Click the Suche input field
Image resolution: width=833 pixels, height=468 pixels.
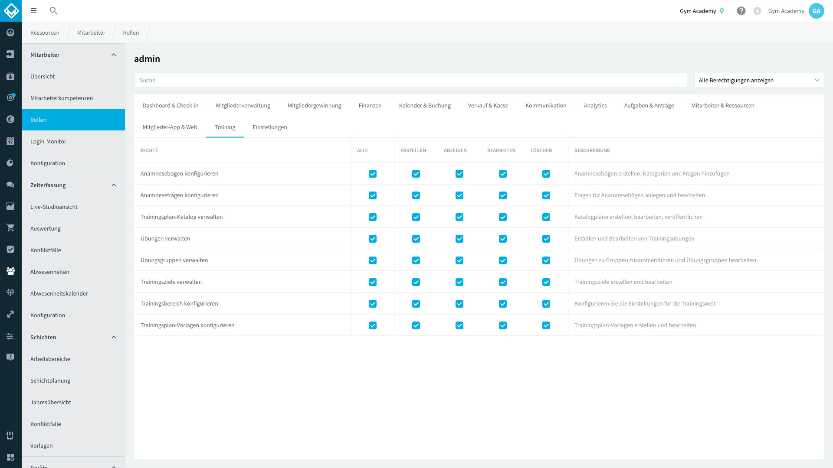410,80
